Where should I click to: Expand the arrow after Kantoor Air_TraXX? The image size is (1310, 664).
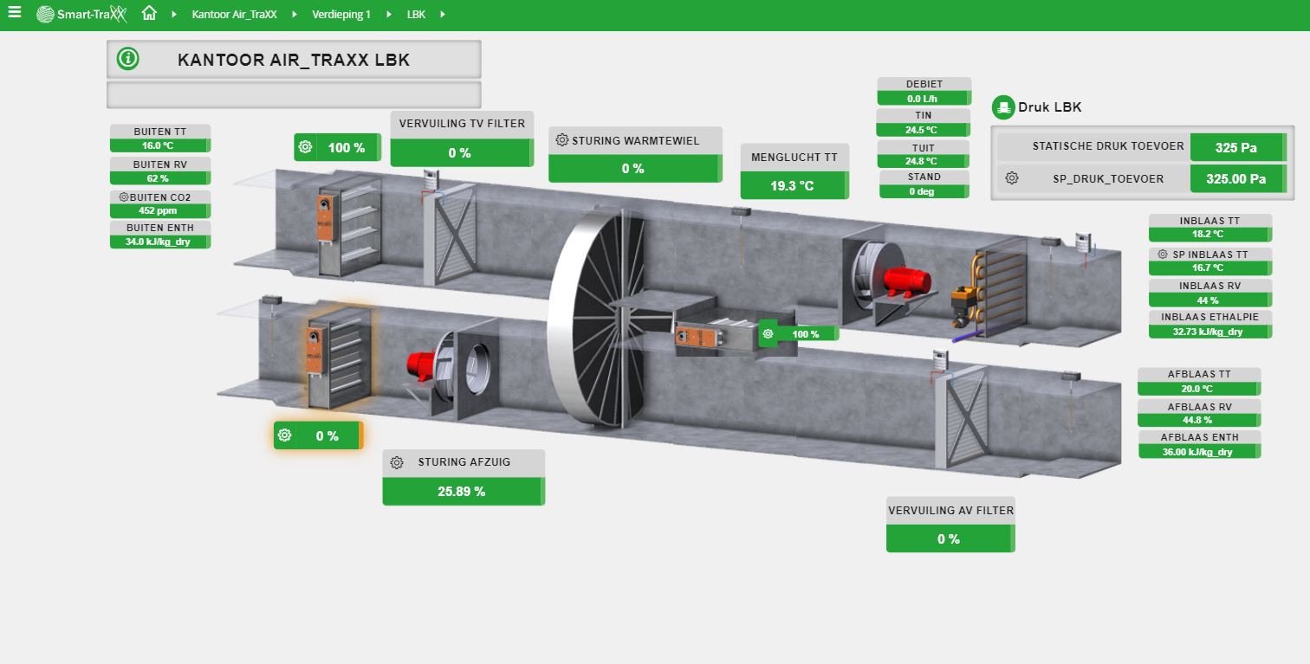coord(294,15)
